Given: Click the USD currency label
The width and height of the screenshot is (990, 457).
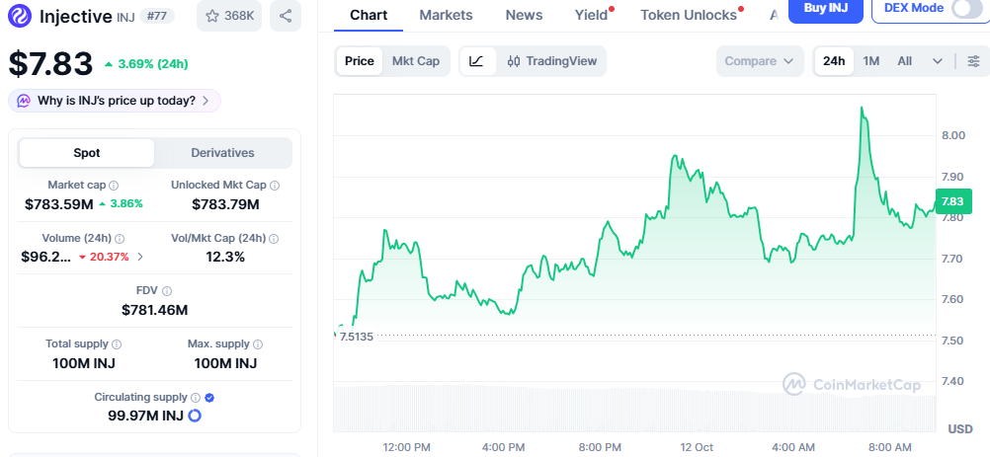Looking at the screenshot, I should pyautogui.click(x=960, y=429).
